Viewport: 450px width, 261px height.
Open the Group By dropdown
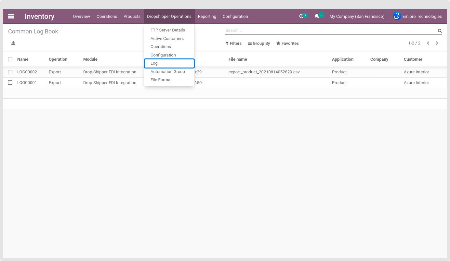pos(259,43)
